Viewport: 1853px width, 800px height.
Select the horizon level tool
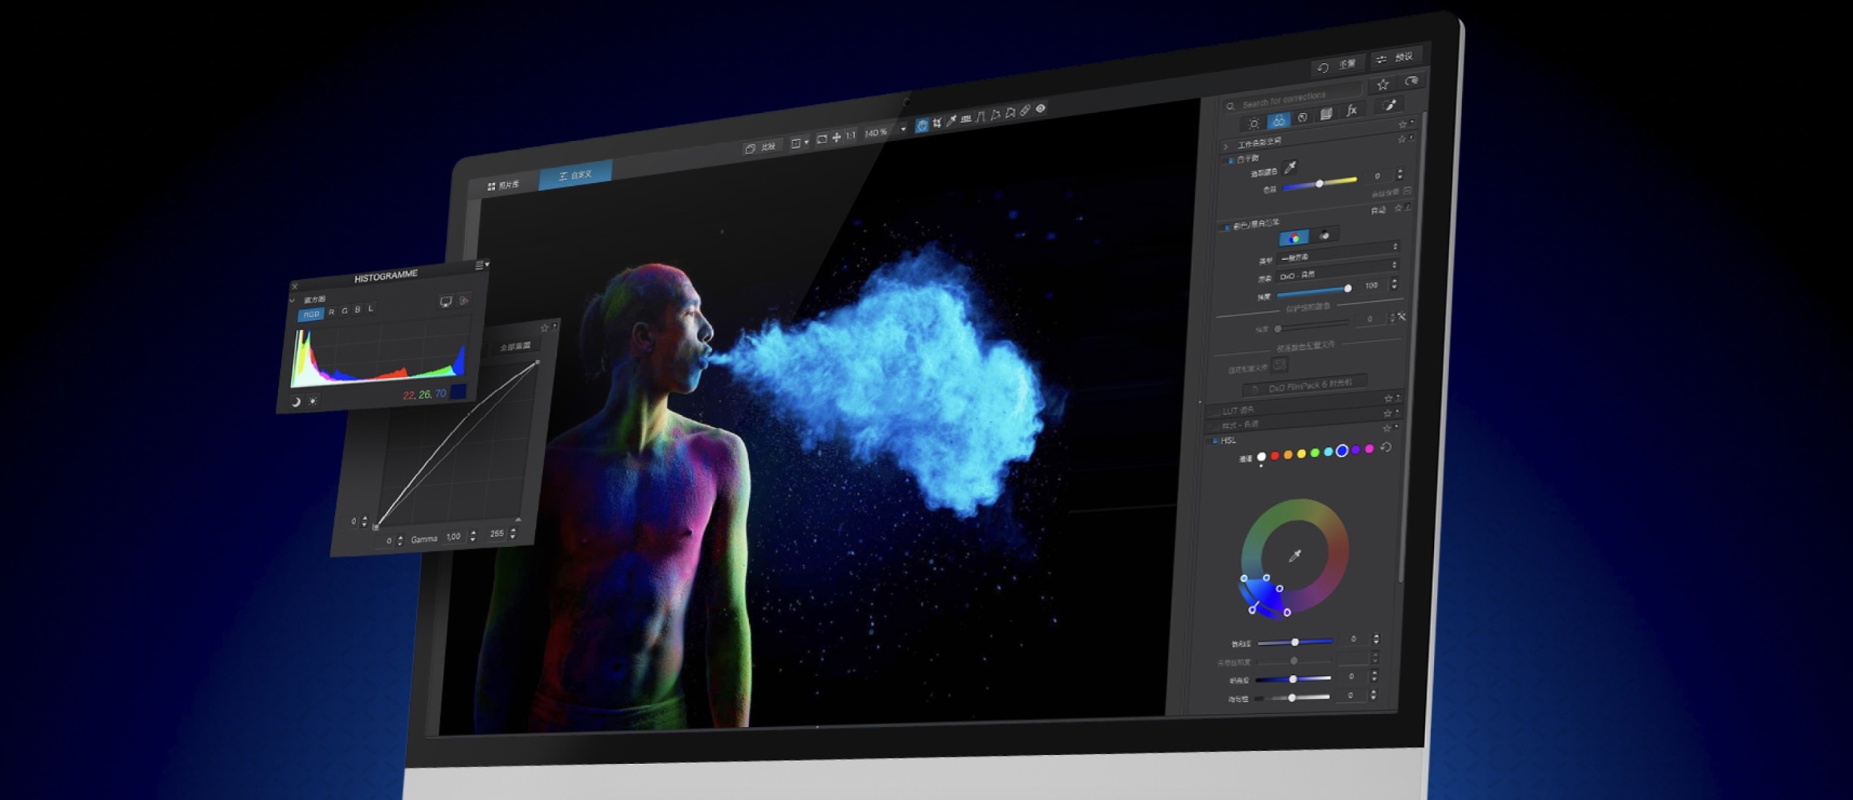[966, 119]
